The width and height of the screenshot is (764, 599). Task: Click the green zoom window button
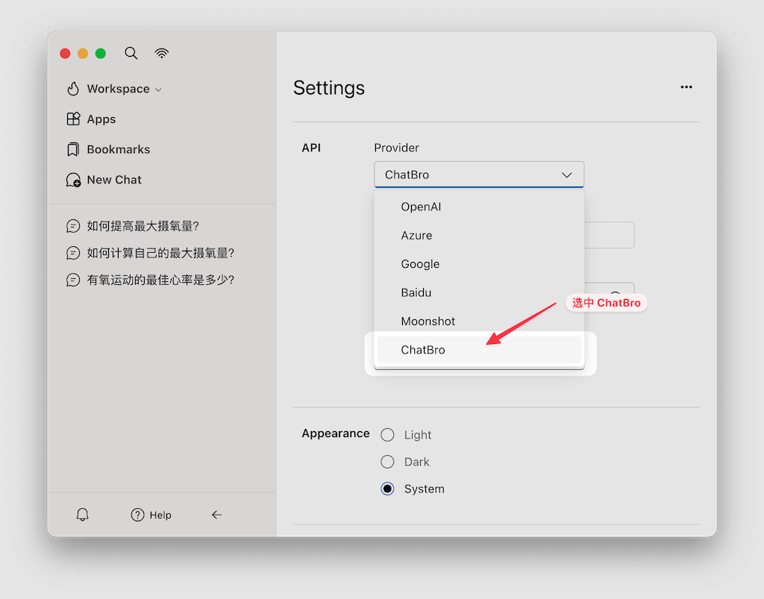click(101, 54)
